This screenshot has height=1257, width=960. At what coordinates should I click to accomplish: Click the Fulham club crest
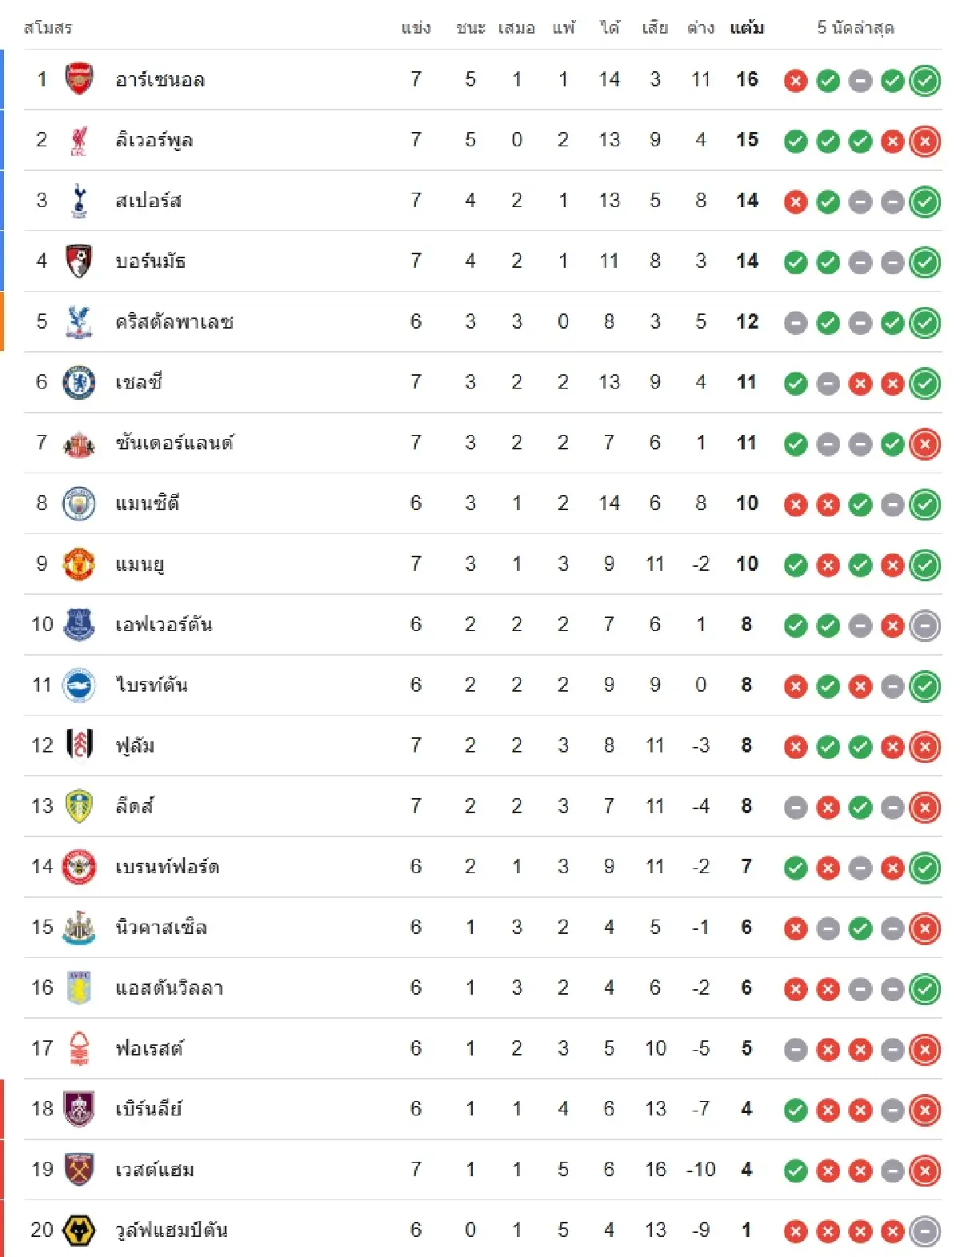(78, 745)
